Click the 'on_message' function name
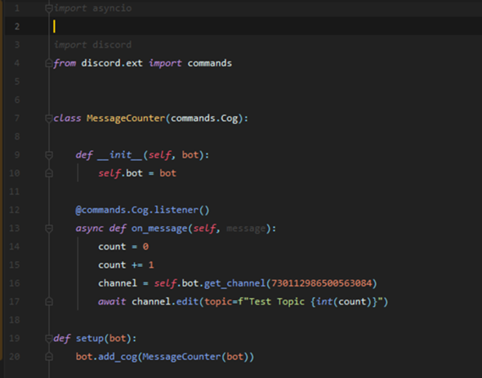482x378 pixels. (159, 229)
